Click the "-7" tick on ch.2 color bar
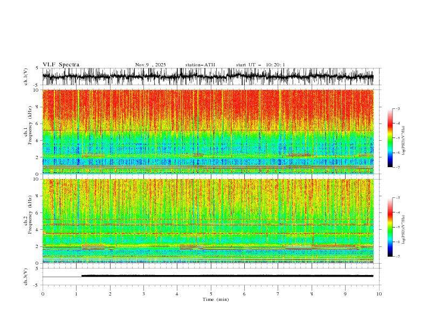 click(398, 257)
